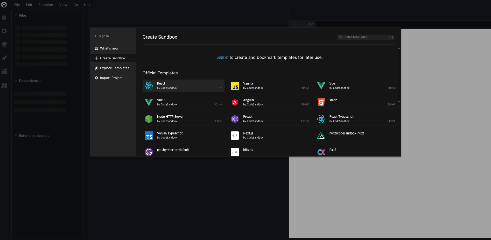Open the Go menu
Screen dimensions: 491x240
tap(75, 5)
